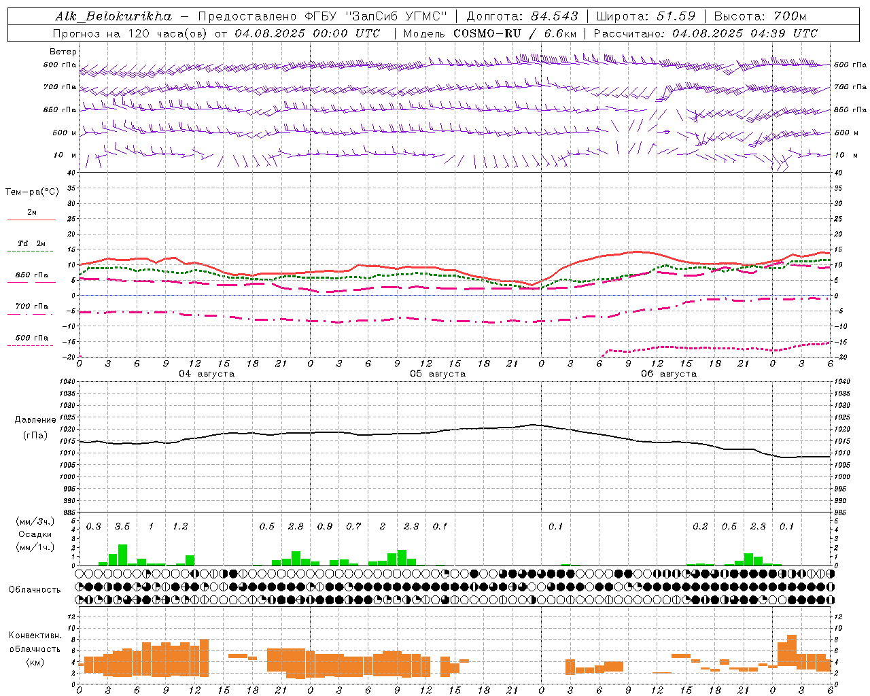This screenshot has height=696, width=870.
Task: Click the 850 гПа temperature legend entry
Action: pos(32,275)
